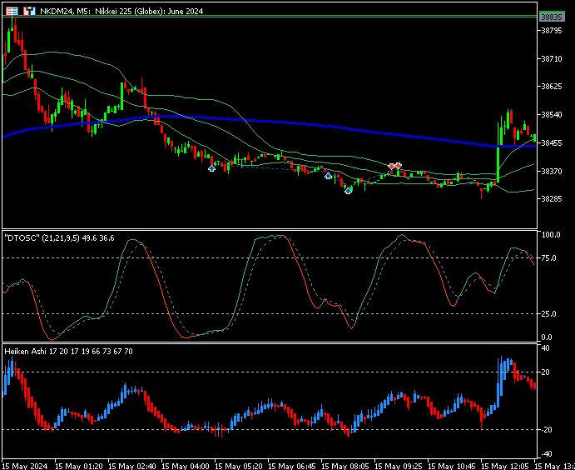This screenshot has height=470, width=575.
Task: Click the -40 value on Heiken Ashi scale
Action: pos(545,454)
